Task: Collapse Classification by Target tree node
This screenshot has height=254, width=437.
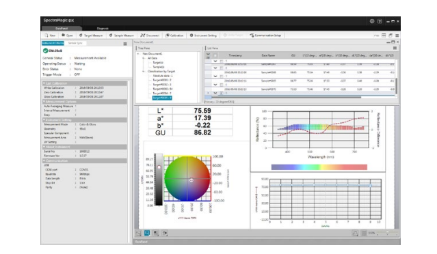Action: [144, 72]
